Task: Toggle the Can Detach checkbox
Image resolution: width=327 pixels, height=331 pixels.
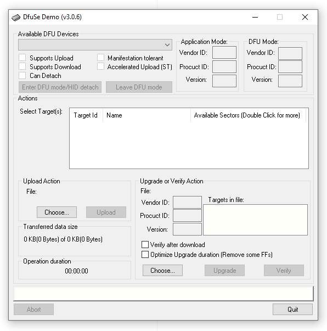Action: coord(22,75)
